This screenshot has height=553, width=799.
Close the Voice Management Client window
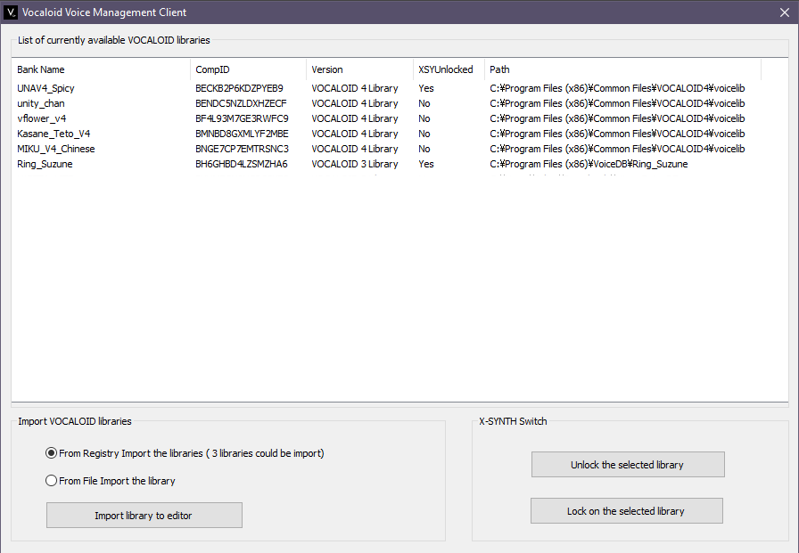(785, 13)
